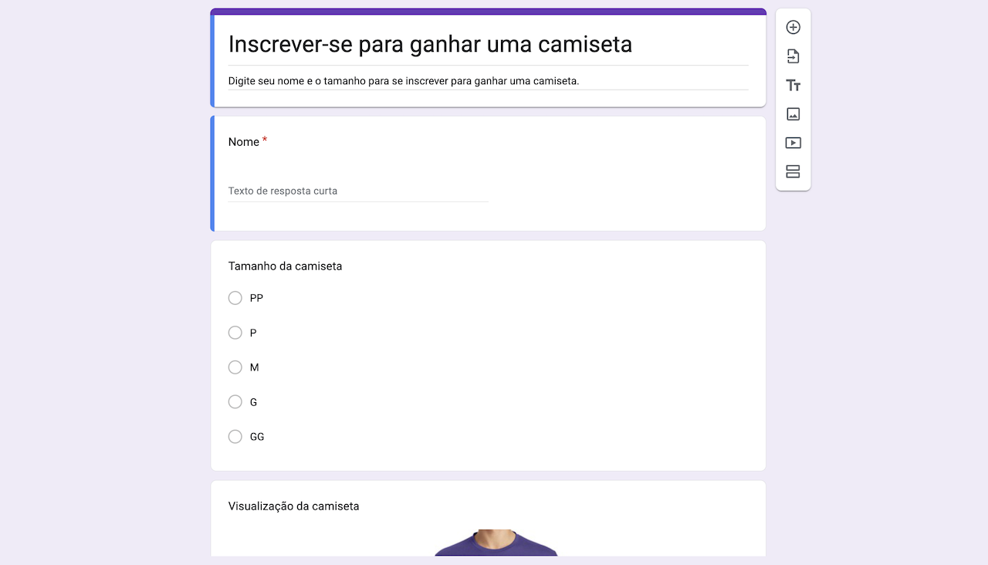Viewport: 988px width, 565px height.
Task: Select the G size radio button
Action: click(x=235, y=401)
